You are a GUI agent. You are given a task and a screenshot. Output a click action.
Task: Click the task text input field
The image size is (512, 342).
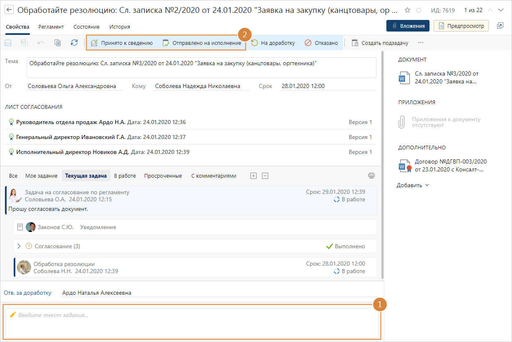192,322
